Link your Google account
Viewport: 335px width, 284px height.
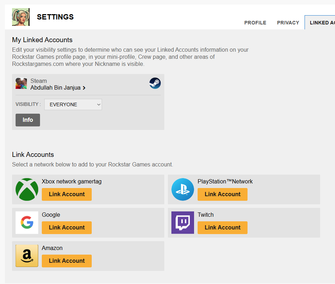pyautogui.click(x=67, y=228)
